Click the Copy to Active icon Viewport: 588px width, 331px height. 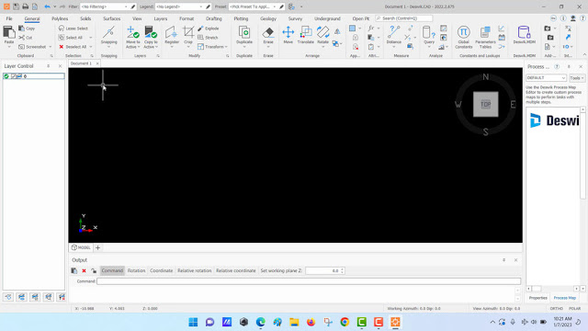(151, 32)
